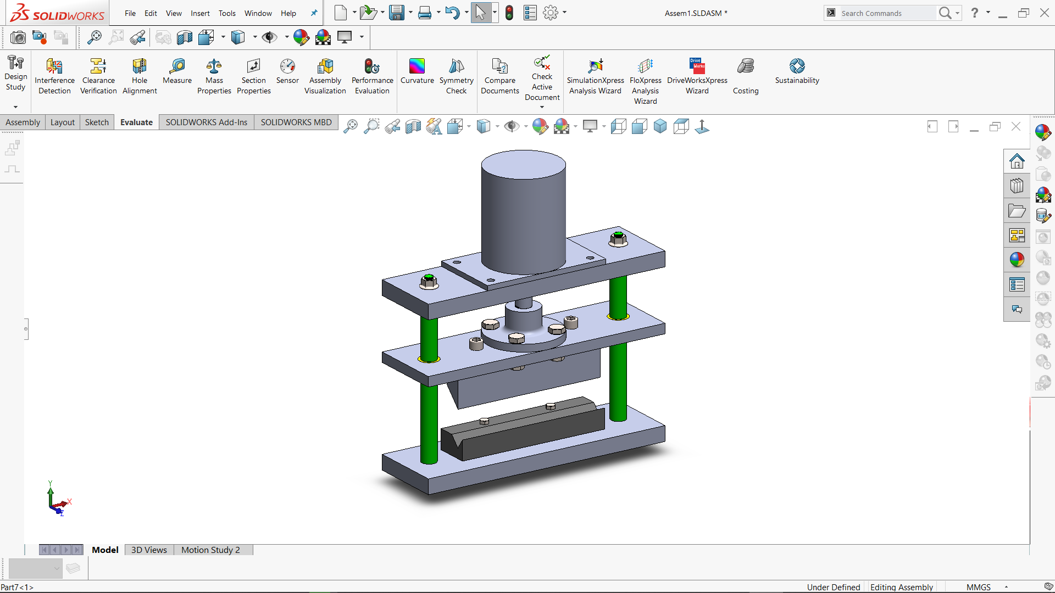Image resolution: width=1055 pixels, height=593 pixels.
Task: Open the Appearances color ball in task pane
Action: pyautogui.click(x=1017, y=260)
